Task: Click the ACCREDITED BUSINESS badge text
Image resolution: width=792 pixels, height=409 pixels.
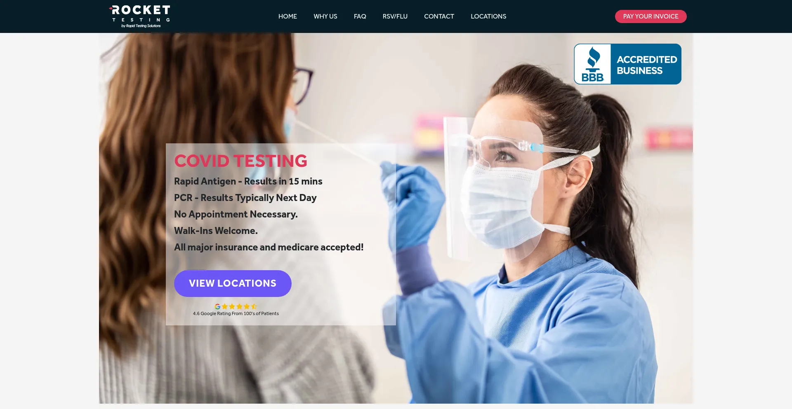Action: coord(646,65)
